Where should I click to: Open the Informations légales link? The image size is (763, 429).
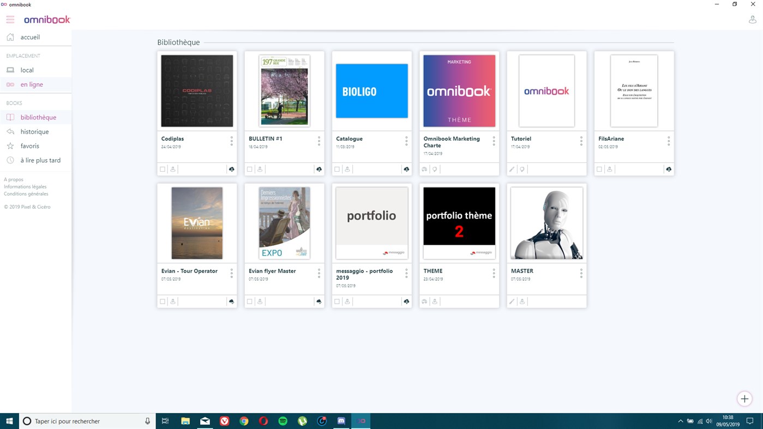click(24, 186)
